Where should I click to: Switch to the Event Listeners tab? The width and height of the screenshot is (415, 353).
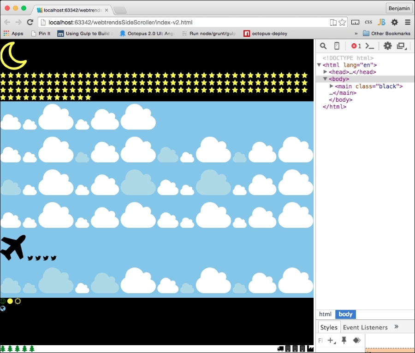tap(365, 327)
